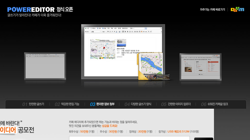The height and width of the screenshot is (140, 250).
Task: Follow the 자주가는 카페 바로가기 link
Action: click(x=212, y=9)
